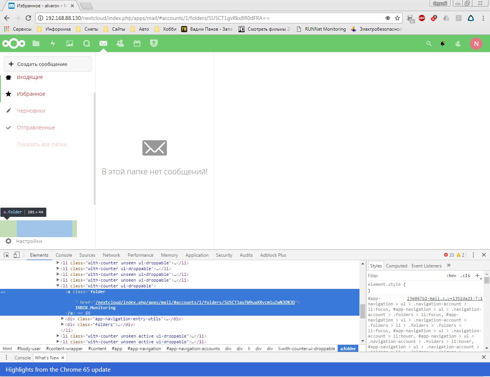Open the Application DevTools tab

pyautogui.click(x=197, y=255)
